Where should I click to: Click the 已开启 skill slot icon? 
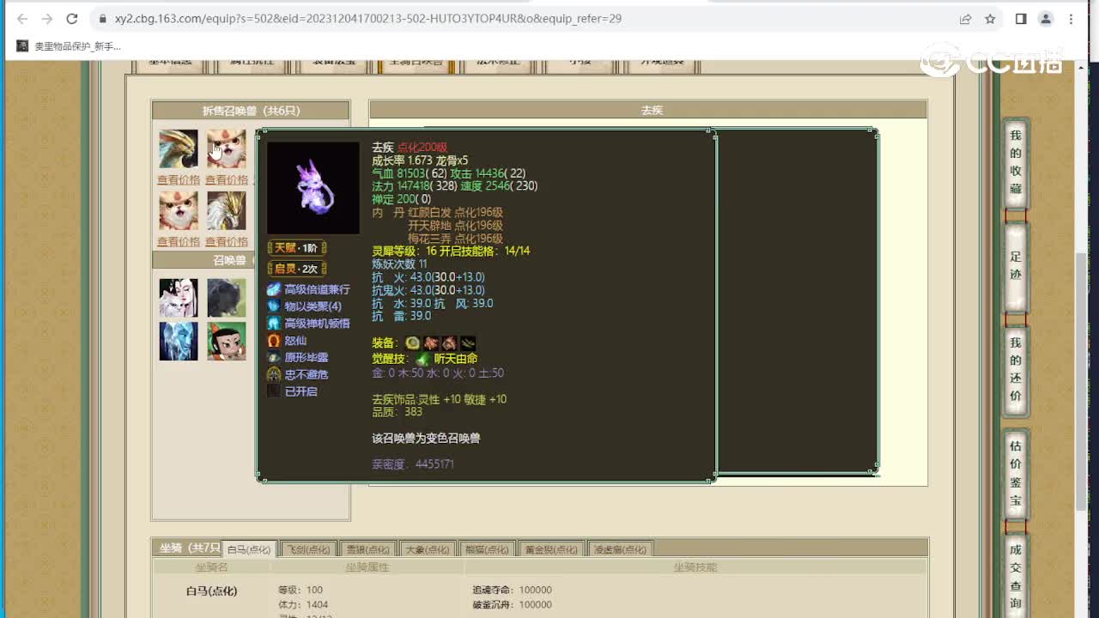point(274,391)
